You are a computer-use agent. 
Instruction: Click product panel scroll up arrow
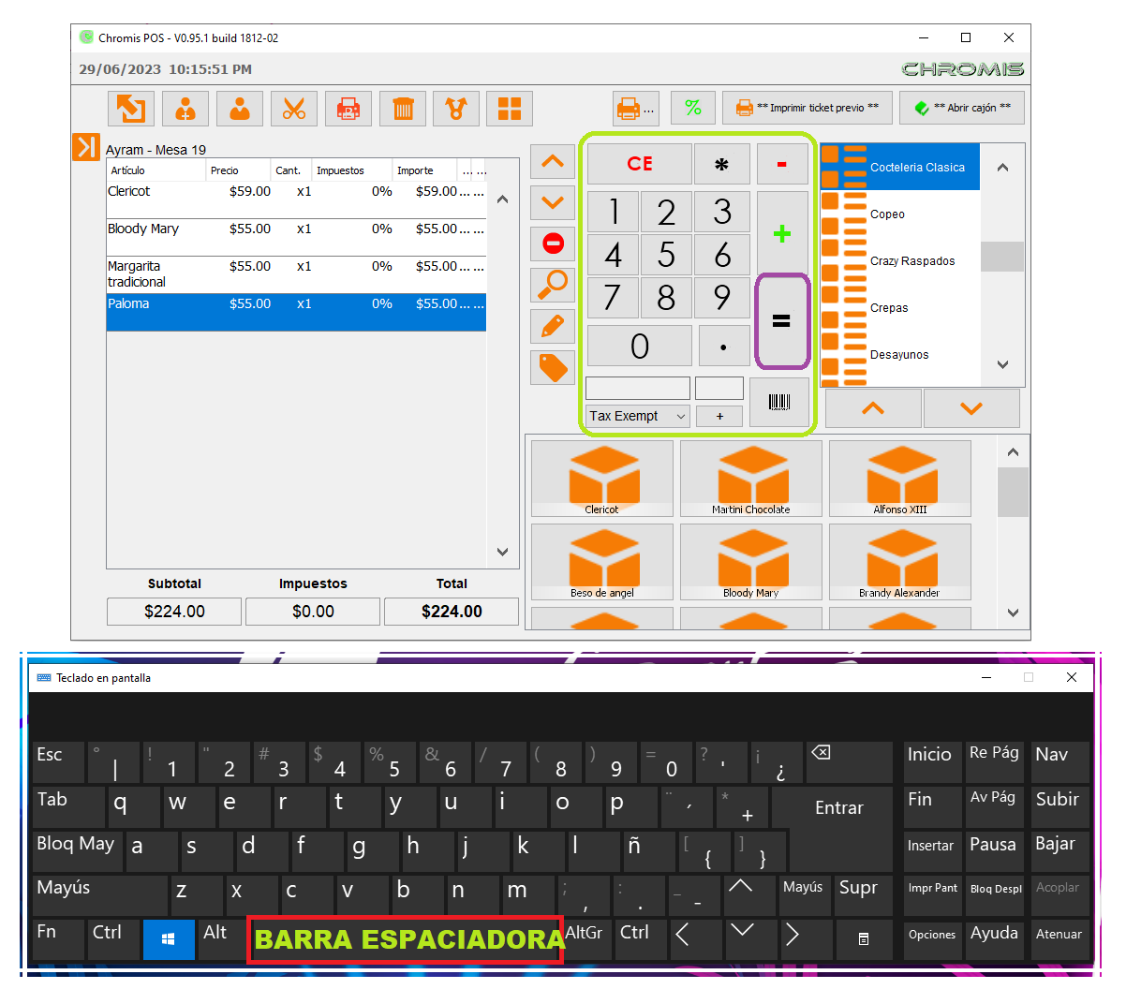[x=1013, y=452]
